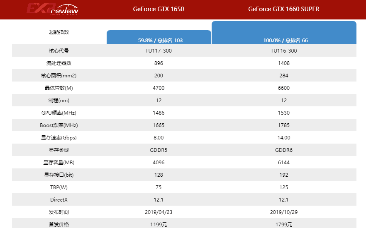This screenshot has height=228, width=366.
Task: Click the 显存容量(MB) label
Action: (59, 162)
